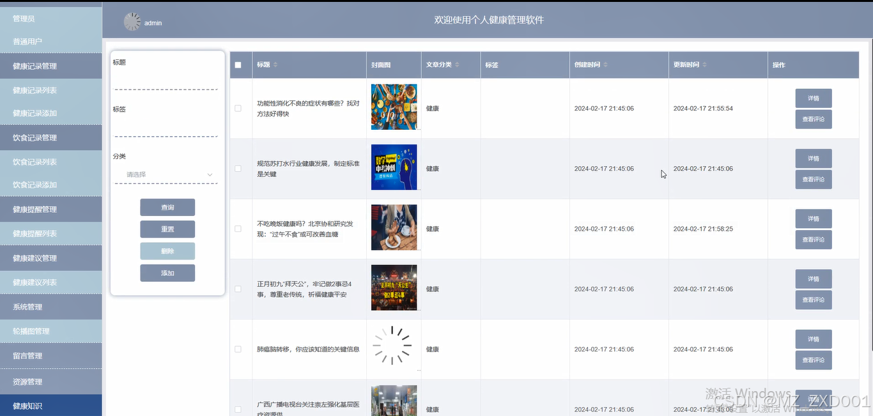This screenshot has height=416, width=873.
Task: Expand 资源管理 sidebar section
Action: [x=51, y=381]
